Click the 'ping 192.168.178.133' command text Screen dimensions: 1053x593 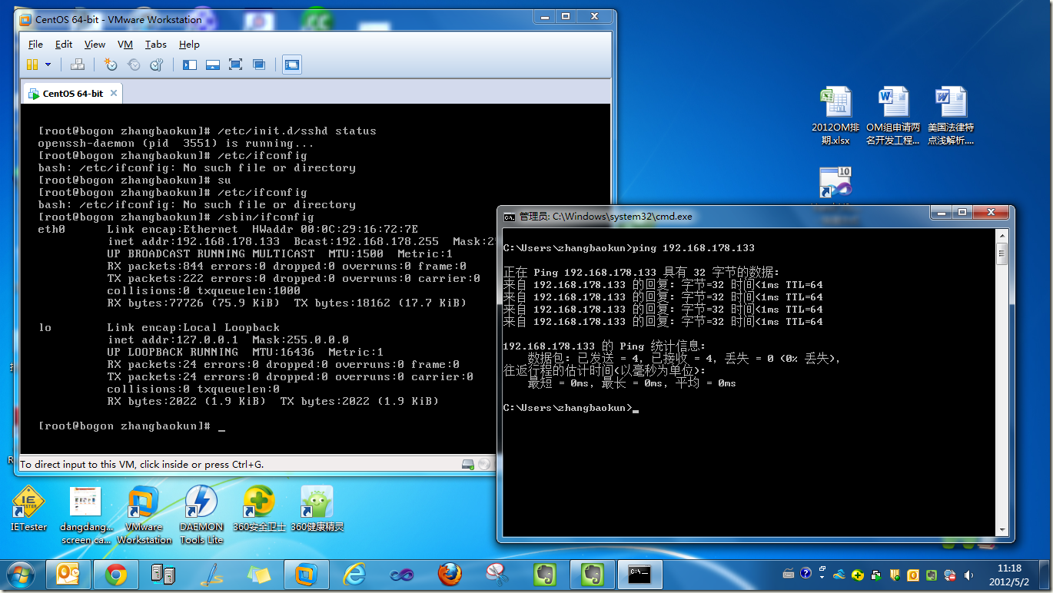coord(695,248)
